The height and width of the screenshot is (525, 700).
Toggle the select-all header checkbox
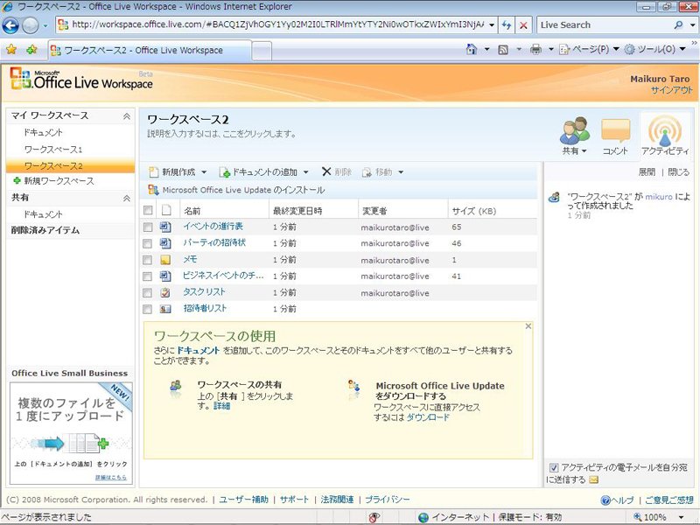(x=148, y=210)
